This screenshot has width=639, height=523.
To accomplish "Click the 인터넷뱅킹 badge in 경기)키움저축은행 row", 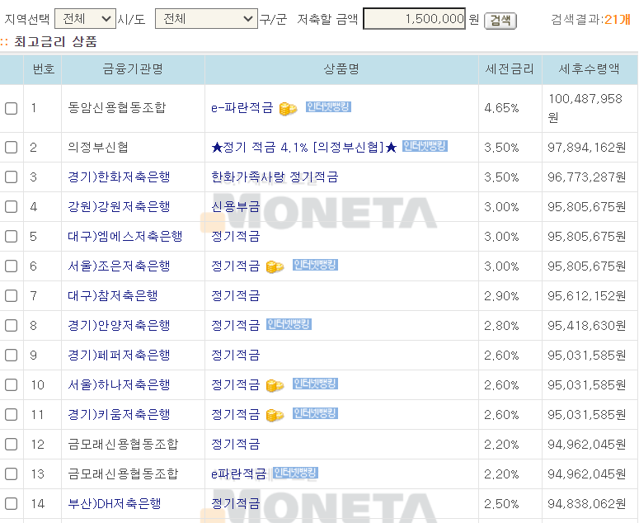I will [x=315, y=414].
